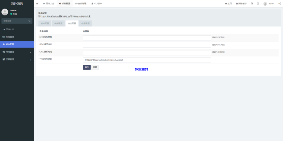Image resolution: width=283 pixels, height=141 pixels.
Task: Open the settings gears icon at top right
Action: point(280,3)
